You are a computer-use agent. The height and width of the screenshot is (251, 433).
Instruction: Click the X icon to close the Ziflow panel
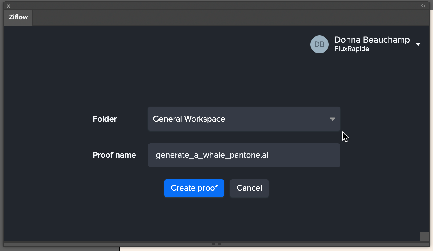tap(8, 6)
